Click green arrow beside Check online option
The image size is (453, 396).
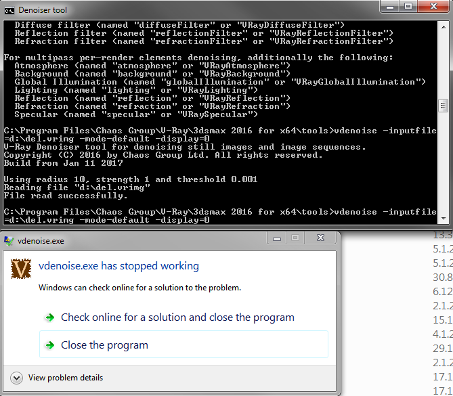point(50,317)
